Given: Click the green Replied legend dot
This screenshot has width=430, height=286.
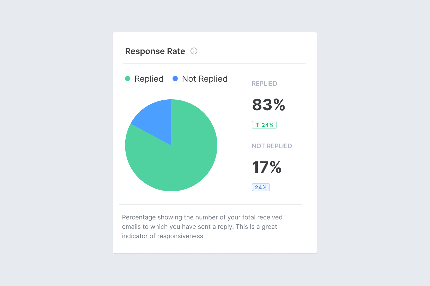Looking at the screenshot, I should coord(128,78).
